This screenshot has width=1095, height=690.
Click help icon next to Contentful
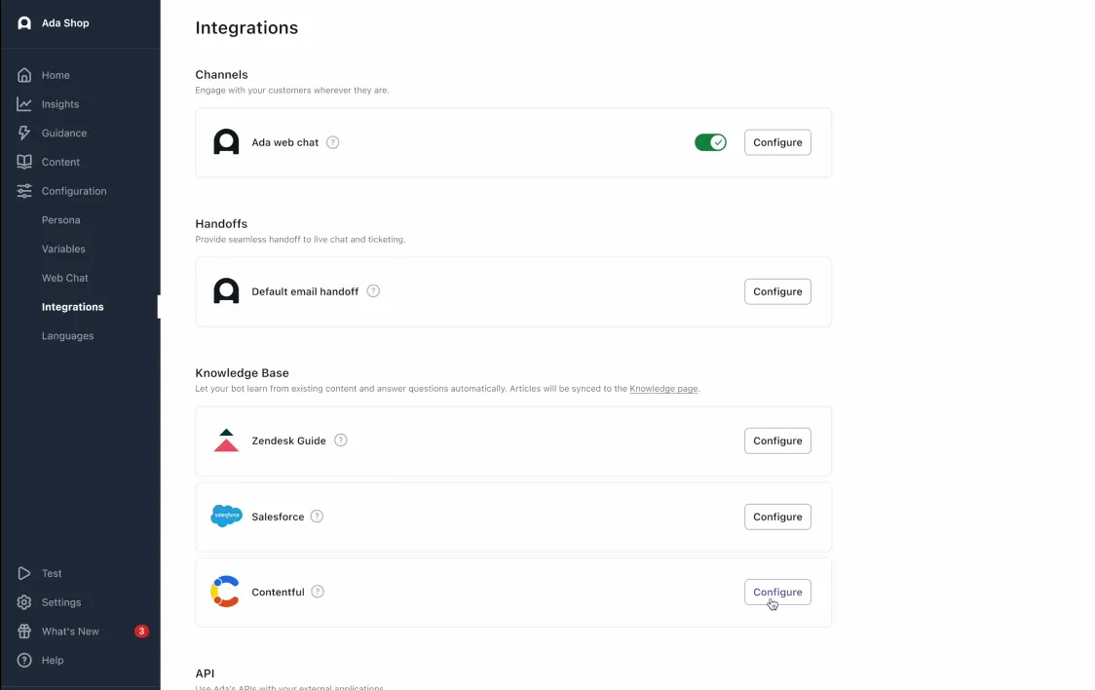[318, 593]
